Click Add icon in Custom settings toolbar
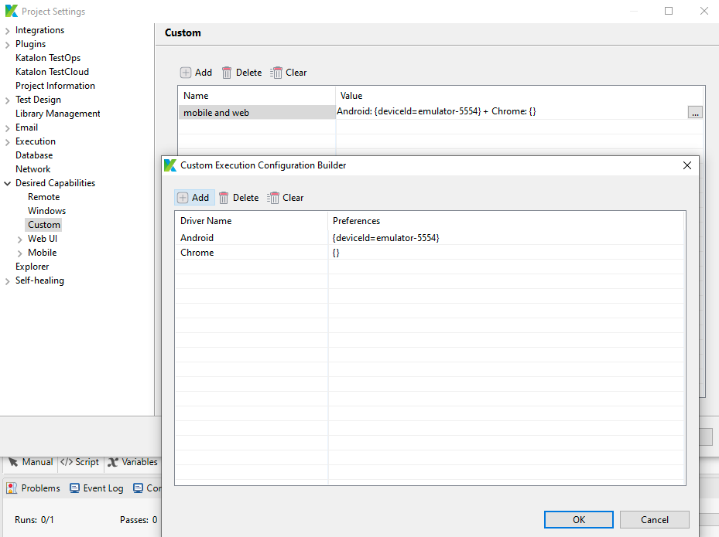The image size is (719, 537). click(x=186, y=73)
